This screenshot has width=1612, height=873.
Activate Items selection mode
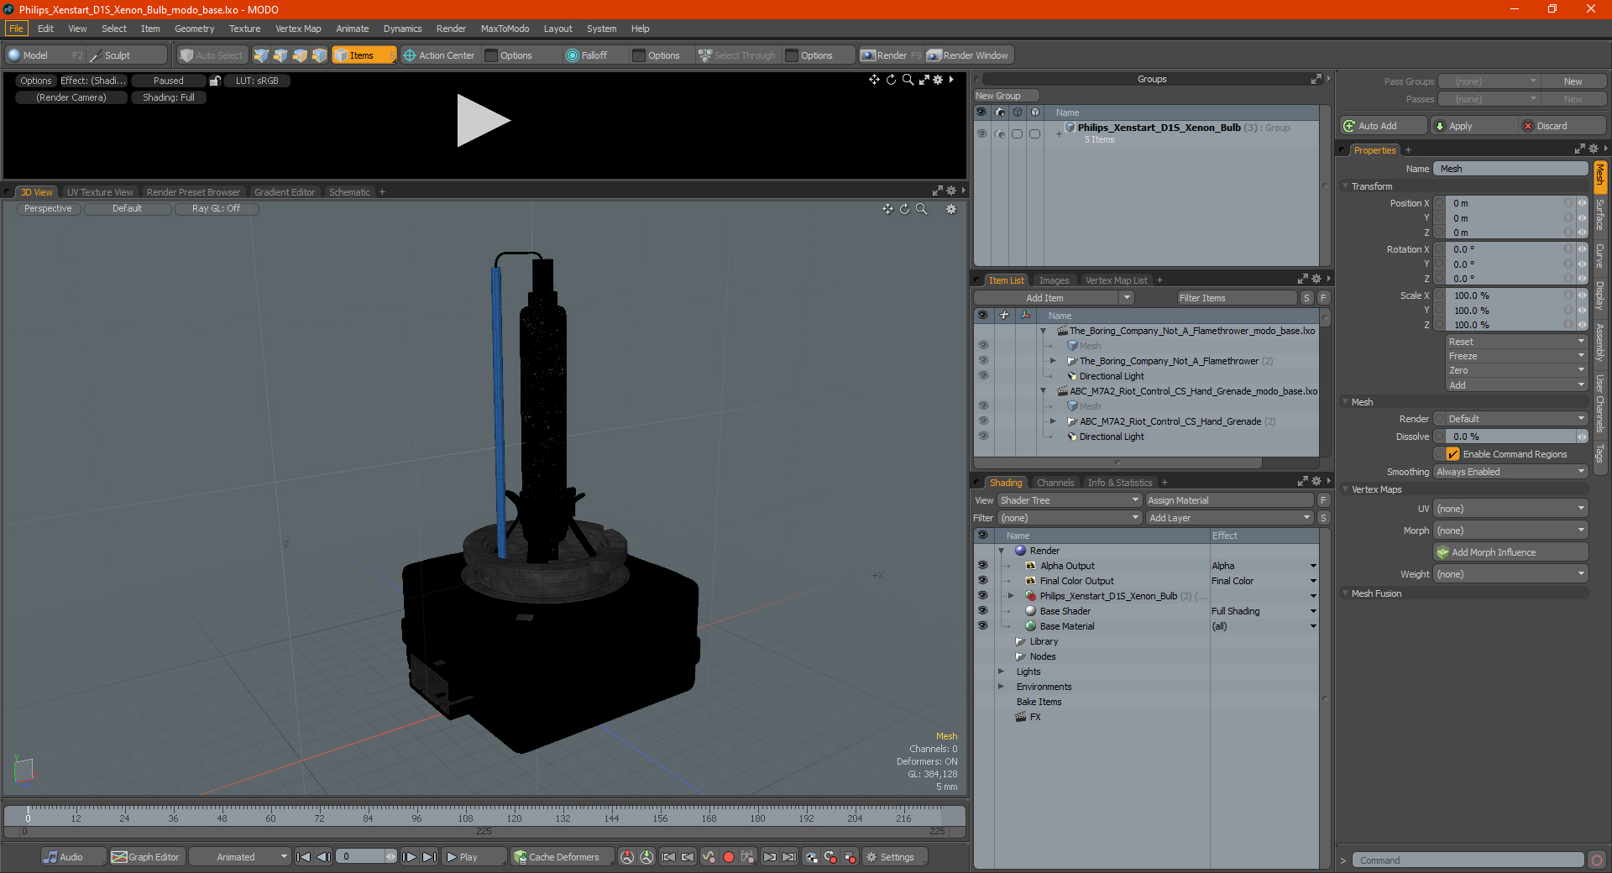click(364, 55)
